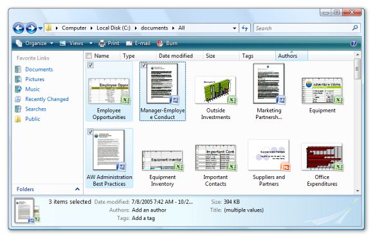Open Help with the question mark icon
Viewport: 373px width, 238px height.
354,43
